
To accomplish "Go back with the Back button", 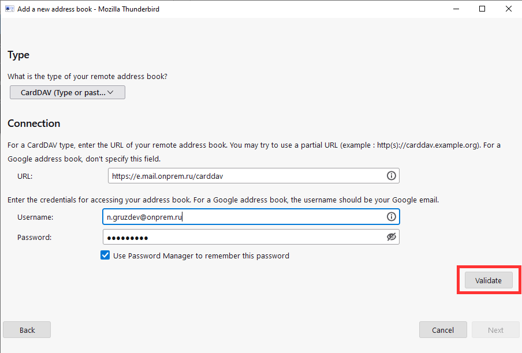I will 27,330.
